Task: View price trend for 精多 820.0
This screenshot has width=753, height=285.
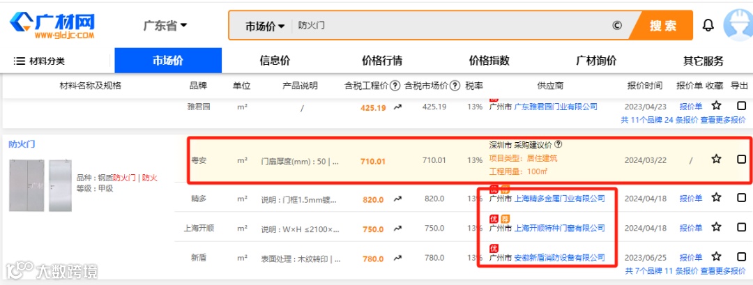Action: [397, 199]
